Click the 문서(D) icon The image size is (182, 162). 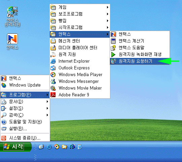point(4,102)
